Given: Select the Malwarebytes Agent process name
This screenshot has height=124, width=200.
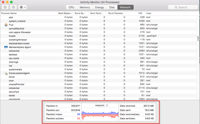Looking at the screenshot, I should 20,47.
